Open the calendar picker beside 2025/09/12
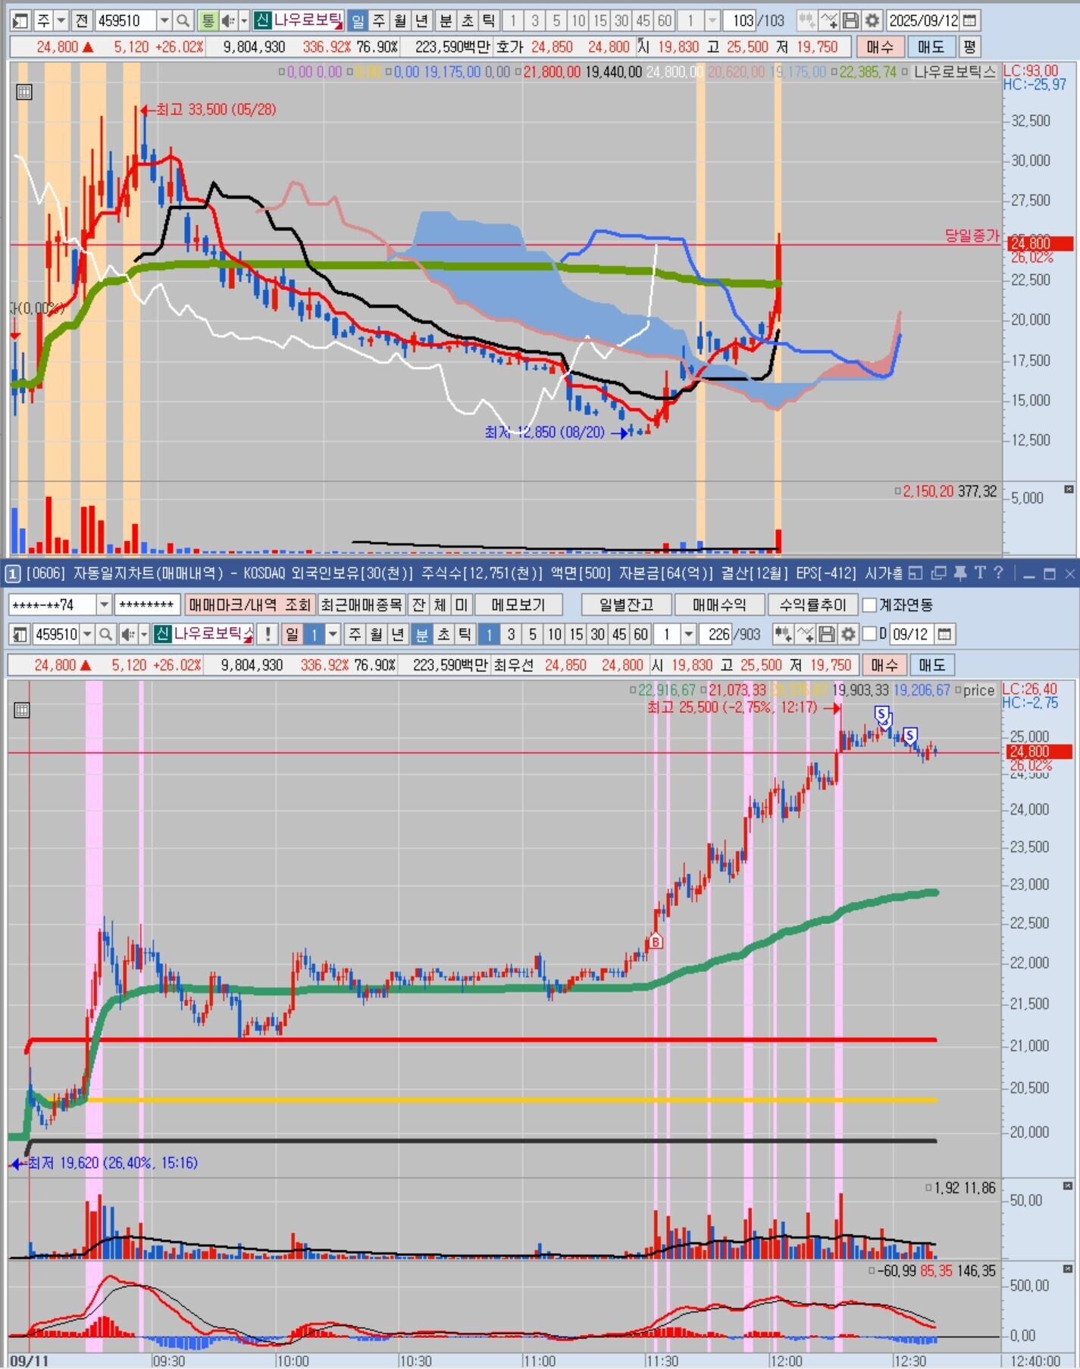1080x1369 pixels. 969,20
